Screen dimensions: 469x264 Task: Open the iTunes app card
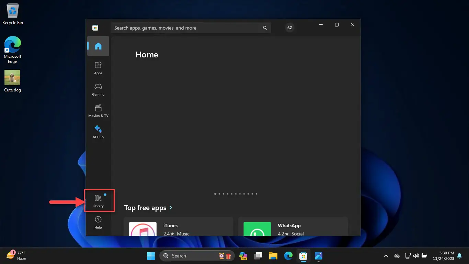point(178,226)
